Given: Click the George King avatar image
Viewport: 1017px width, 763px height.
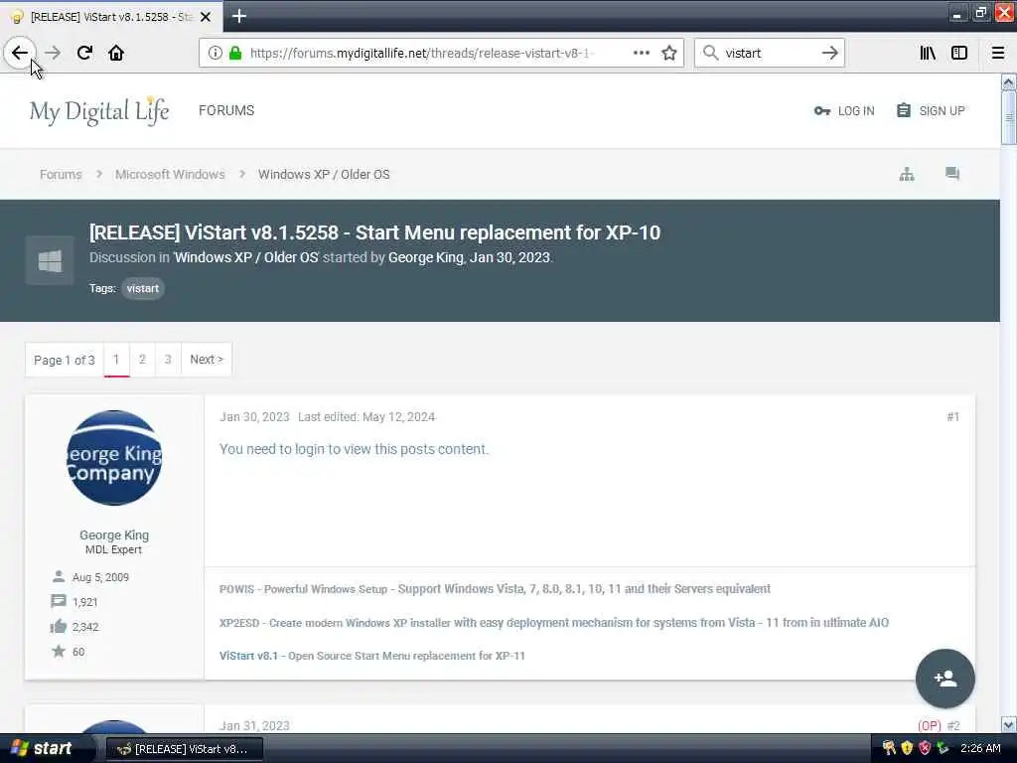Looking at the screenshot, I should pos(114,458).
